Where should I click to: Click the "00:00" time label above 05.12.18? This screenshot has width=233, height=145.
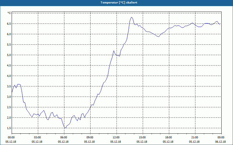point(11,137)
